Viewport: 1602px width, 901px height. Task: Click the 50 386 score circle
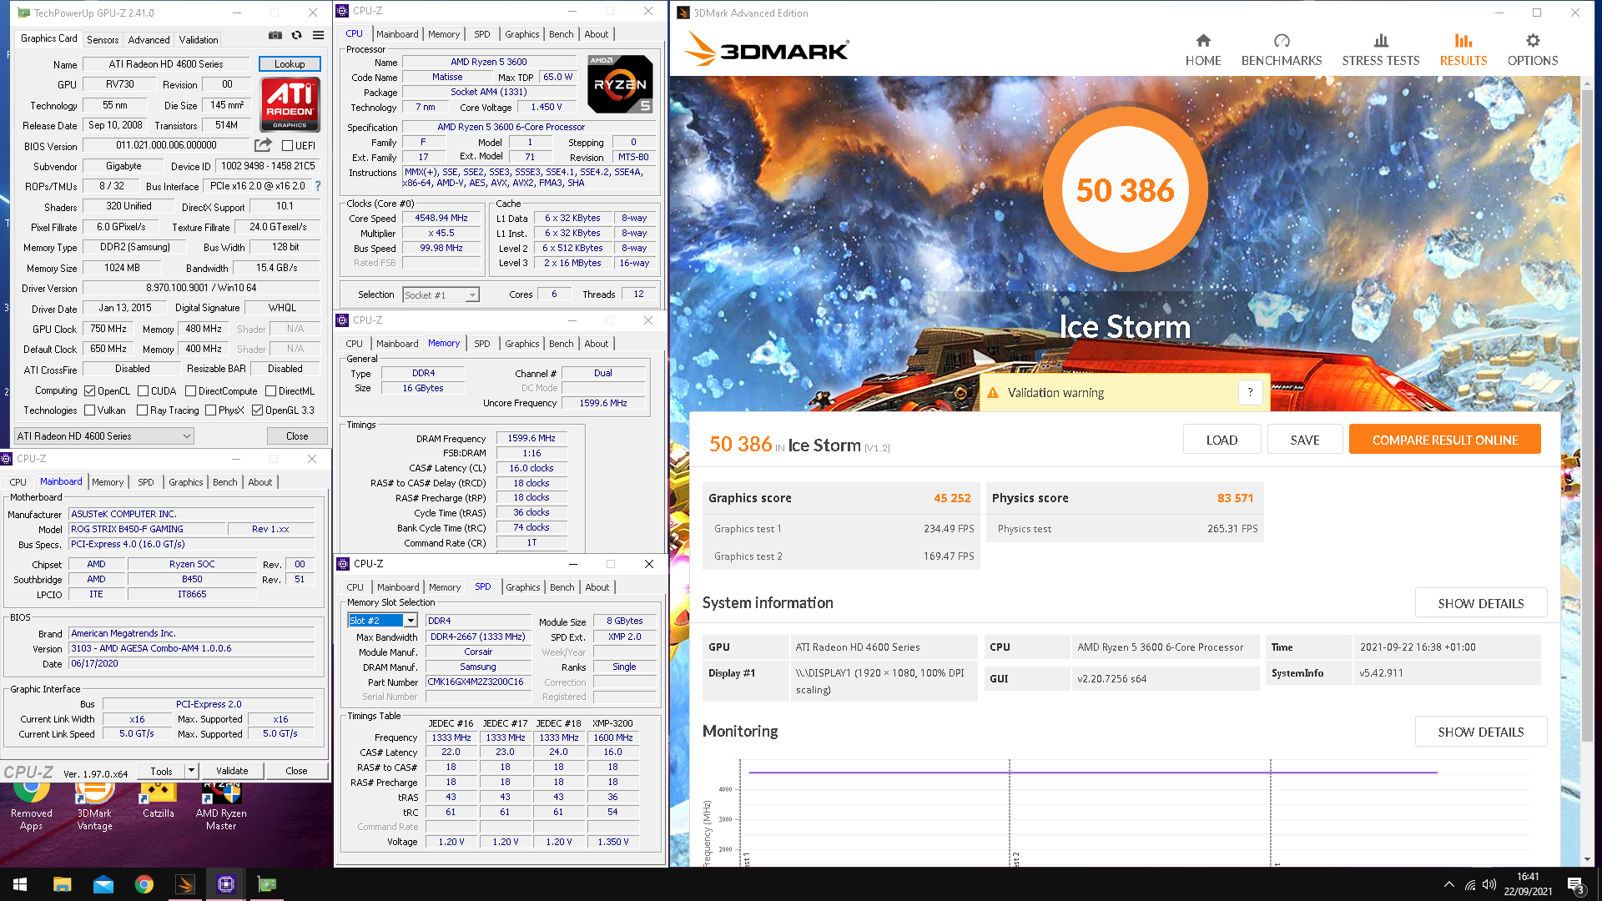pos(1125,190)
